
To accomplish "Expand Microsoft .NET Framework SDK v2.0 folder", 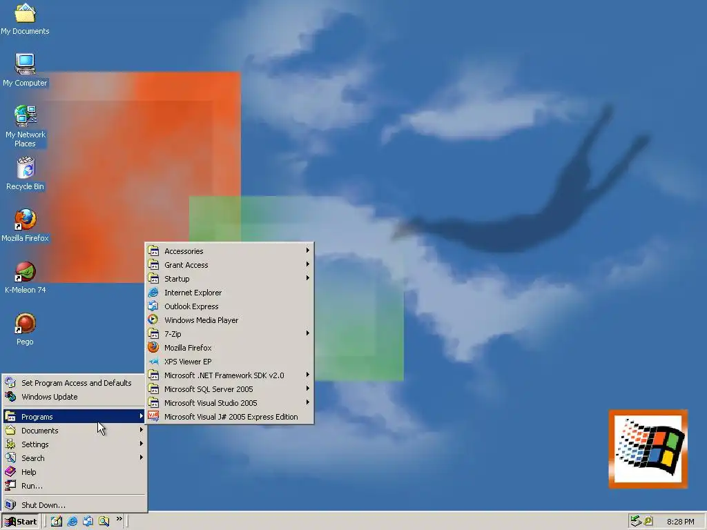I will coord(229,375).
